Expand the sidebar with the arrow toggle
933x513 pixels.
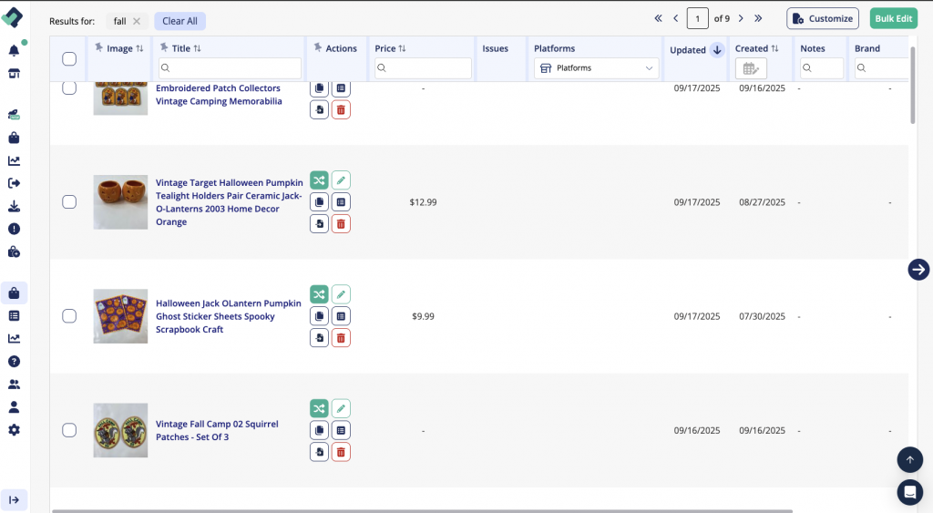[x=14, y=499]
